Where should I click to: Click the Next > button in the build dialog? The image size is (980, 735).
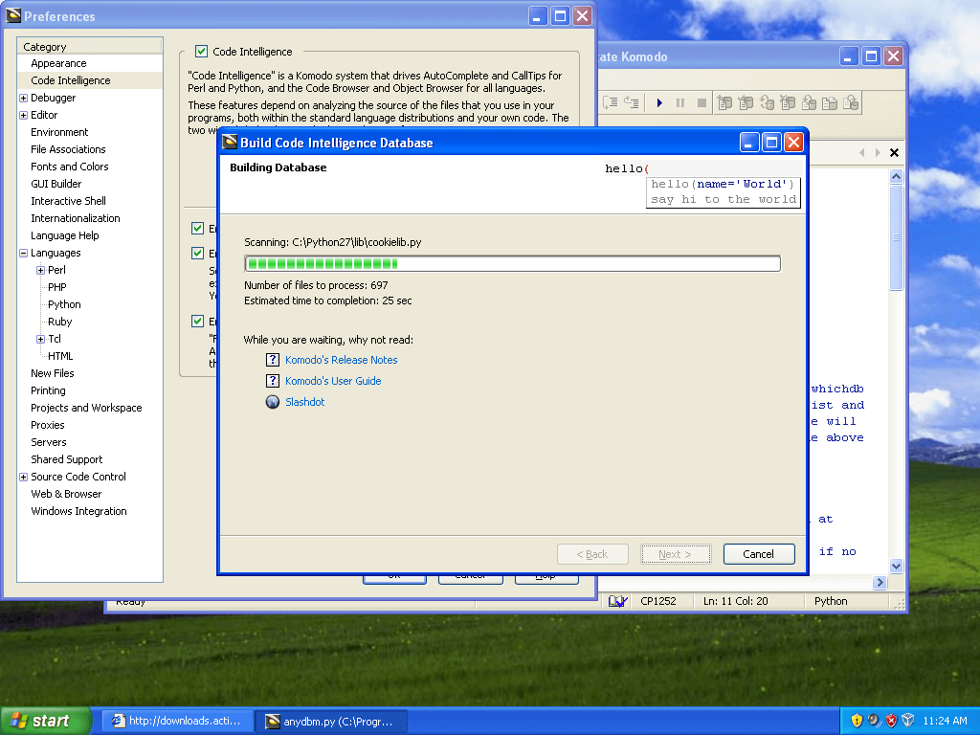[x=675, y=554]
